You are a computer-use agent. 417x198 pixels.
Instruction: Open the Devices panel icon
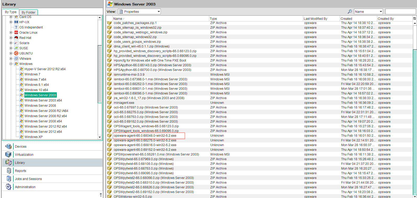point(8,146)
